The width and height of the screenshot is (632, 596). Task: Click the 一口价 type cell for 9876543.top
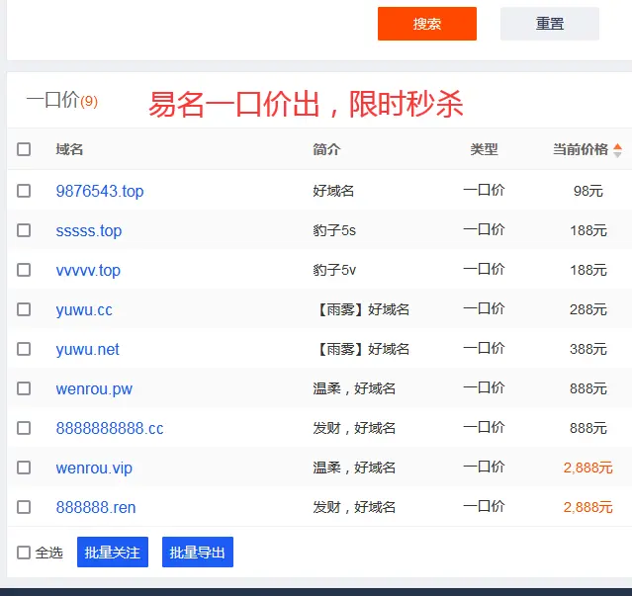click(484, 190)
